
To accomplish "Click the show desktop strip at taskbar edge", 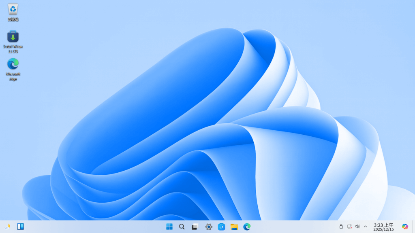I will [414, 227].
